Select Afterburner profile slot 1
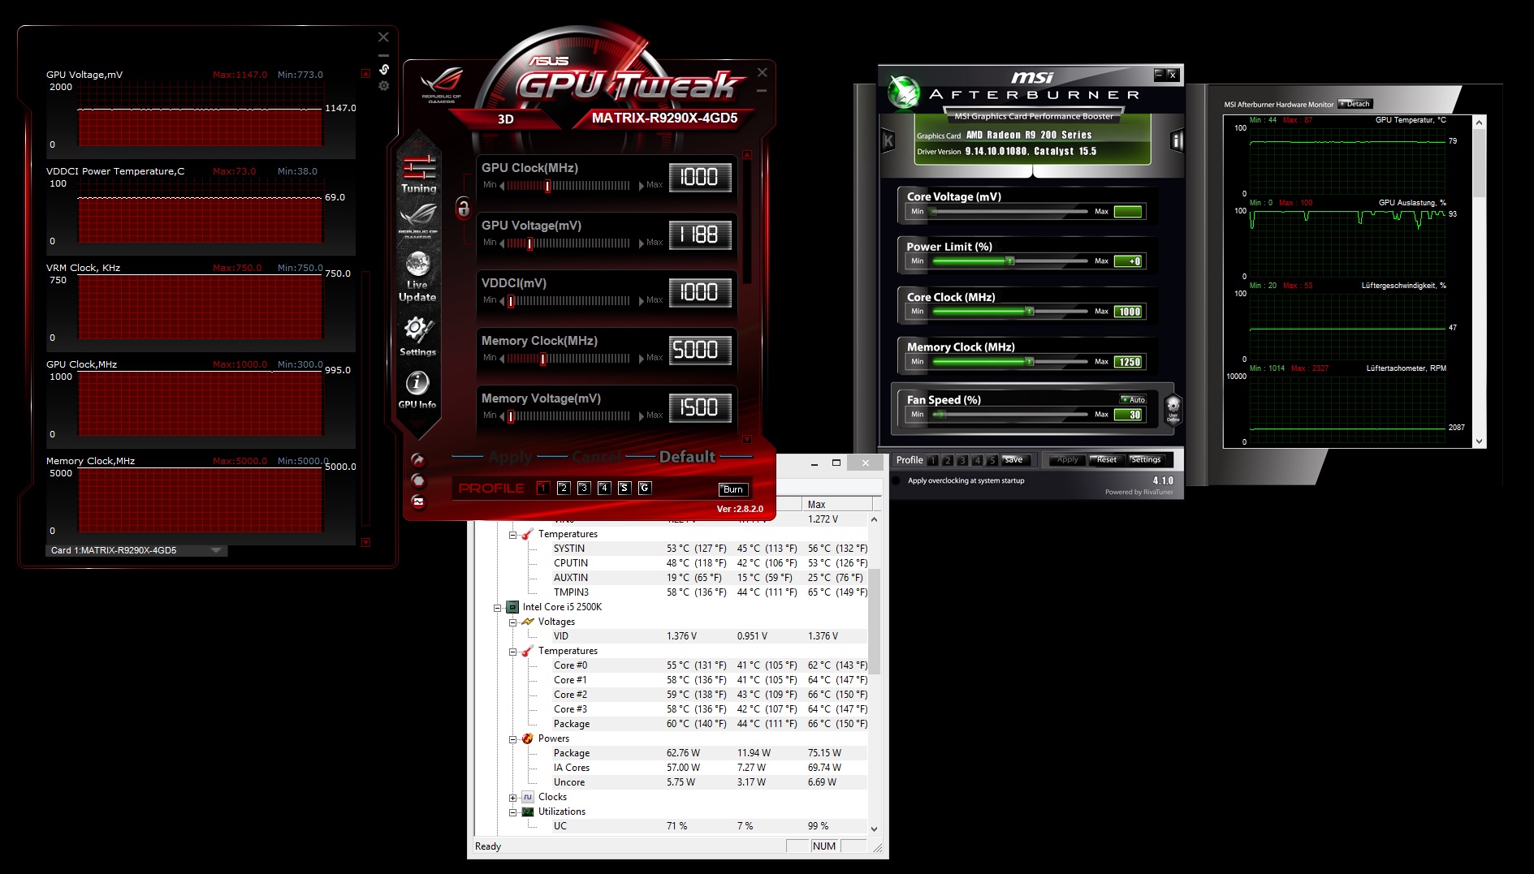 pos(933,460)
